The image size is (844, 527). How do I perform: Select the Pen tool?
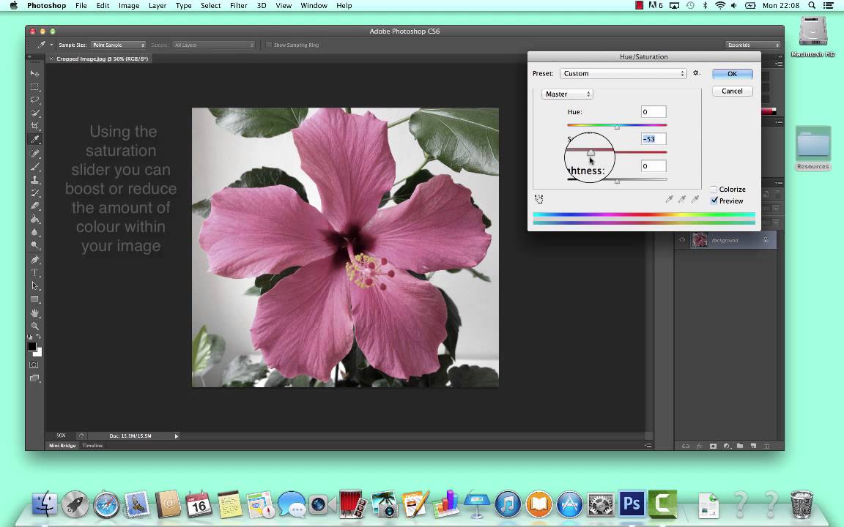coord(35,260)
